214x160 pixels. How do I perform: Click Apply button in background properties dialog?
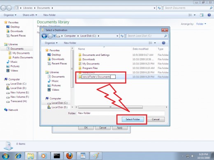coord(120,128)
